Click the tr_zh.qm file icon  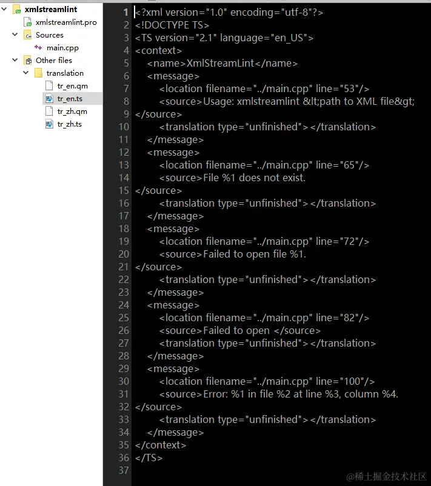(49, 112)
